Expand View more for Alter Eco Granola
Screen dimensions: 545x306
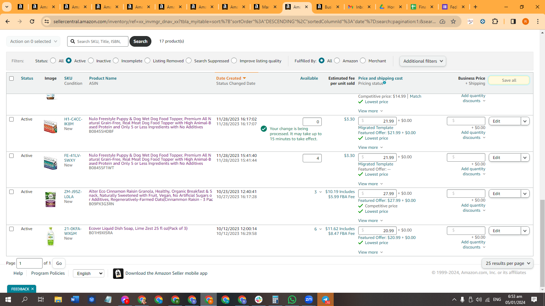(x=370, y=221)
